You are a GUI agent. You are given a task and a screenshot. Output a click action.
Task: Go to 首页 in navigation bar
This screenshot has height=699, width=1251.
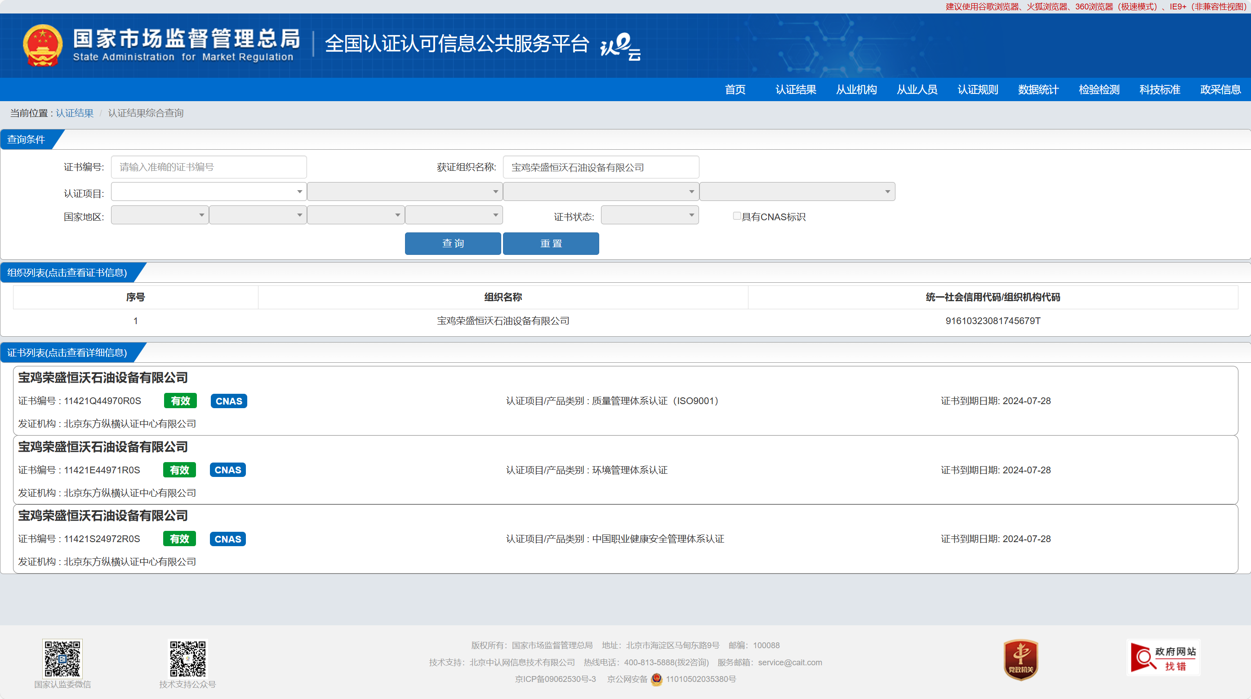[735, 89]
